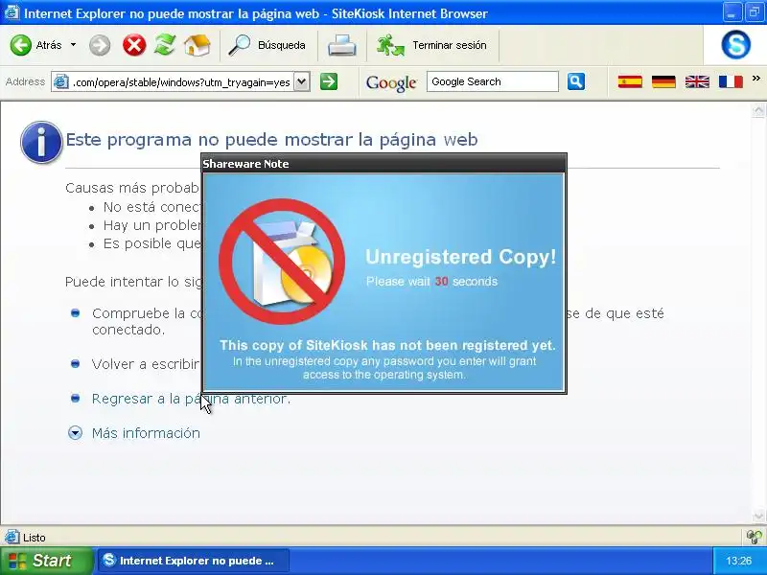Click the 13:26 system clock
Image resolution: width=767 pixels, height=575 pixels.
point(738,561)
